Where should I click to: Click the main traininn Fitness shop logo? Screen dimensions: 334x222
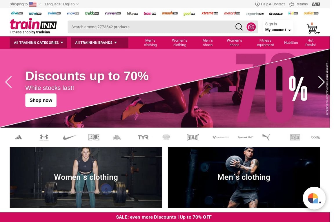point(33,26)
